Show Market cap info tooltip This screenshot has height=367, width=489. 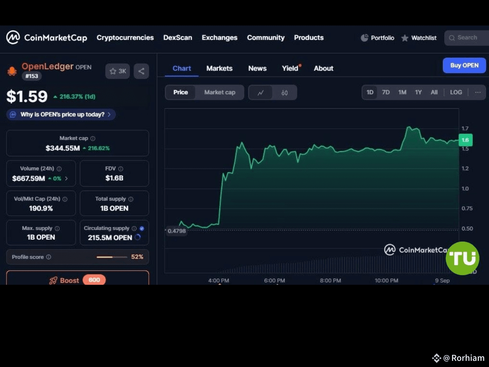pyautogui.click(x=93, y=138)
